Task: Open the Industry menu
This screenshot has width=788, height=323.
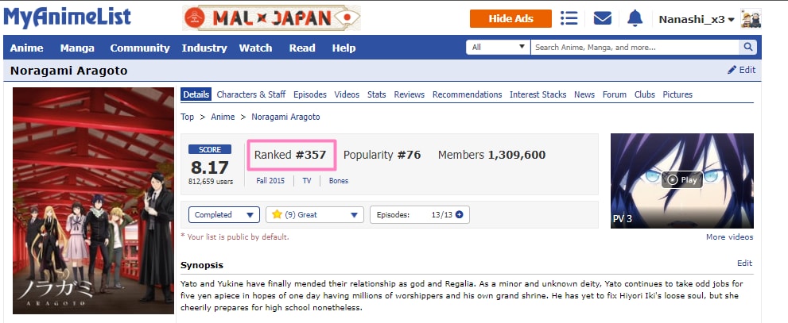Action: point(204,48)
